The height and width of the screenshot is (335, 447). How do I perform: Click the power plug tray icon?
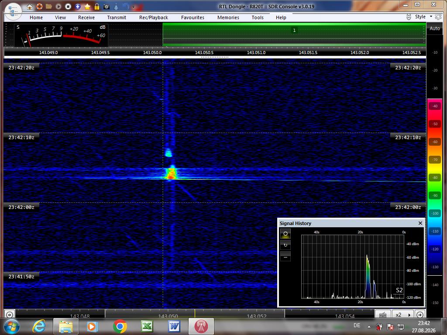(x=379, y=326)
